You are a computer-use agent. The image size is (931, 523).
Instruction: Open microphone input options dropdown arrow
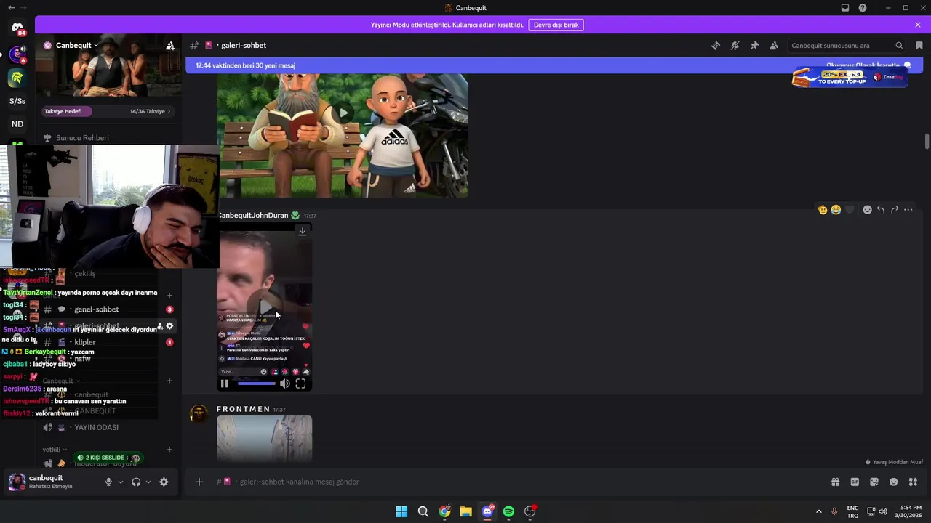click(x=121, y=482)
